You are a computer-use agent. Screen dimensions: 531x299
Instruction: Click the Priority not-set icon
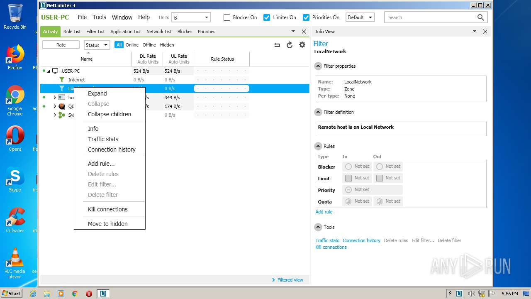point(348,190)
